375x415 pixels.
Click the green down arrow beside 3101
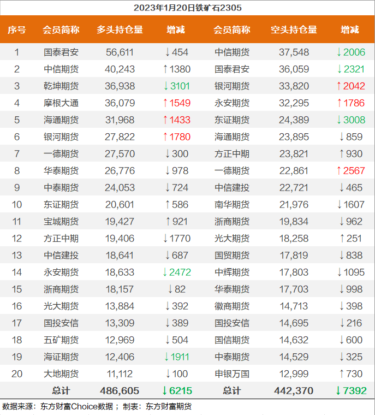pos(166,86)
